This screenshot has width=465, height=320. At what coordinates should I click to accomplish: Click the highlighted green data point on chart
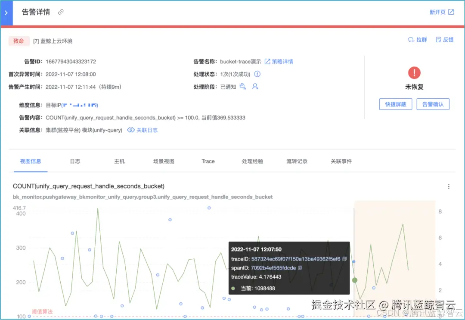click(x=354, y=280)
